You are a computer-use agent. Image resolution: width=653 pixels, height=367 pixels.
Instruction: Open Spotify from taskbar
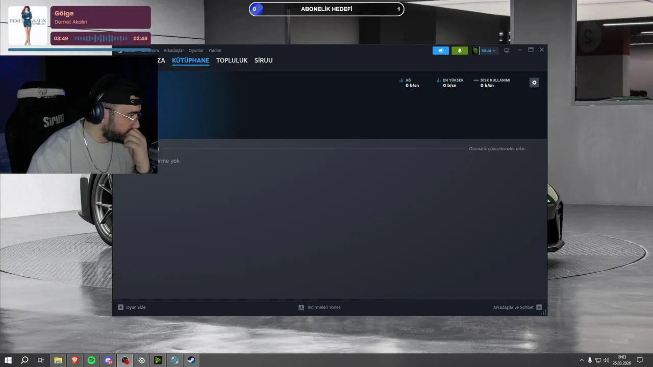tap(91, 360)
